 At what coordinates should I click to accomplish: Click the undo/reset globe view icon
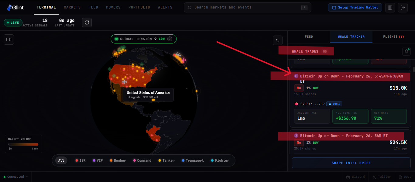click(277, 40)
